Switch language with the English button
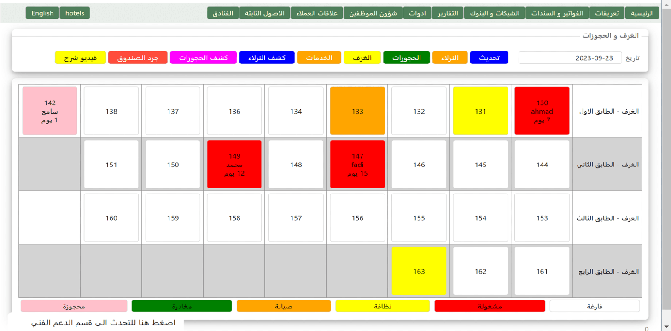 point(42,13)
